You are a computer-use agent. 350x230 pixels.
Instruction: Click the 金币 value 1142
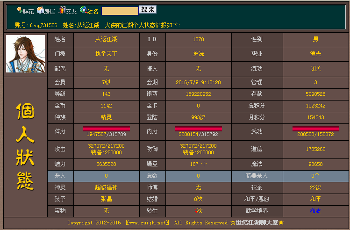[106, 106]
